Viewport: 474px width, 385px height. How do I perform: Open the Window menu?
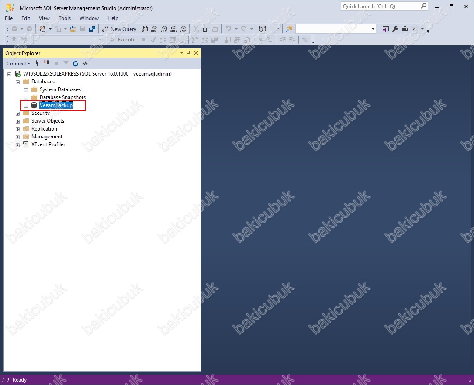click(89, 18)
